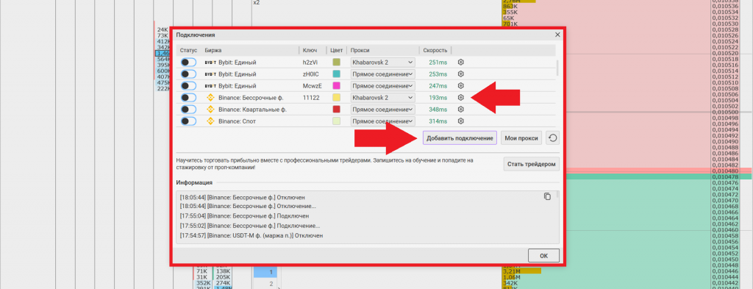Viewport: 753px width, 289px height.
Task: Copy the Информация log with the copy icon
Action: [547, 196]
